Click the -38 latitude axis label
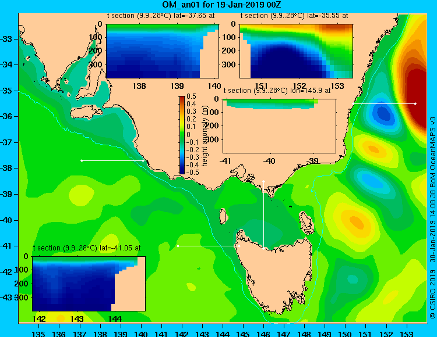The width and height of the screenshot is (437, 337). (x=6, y=168)
